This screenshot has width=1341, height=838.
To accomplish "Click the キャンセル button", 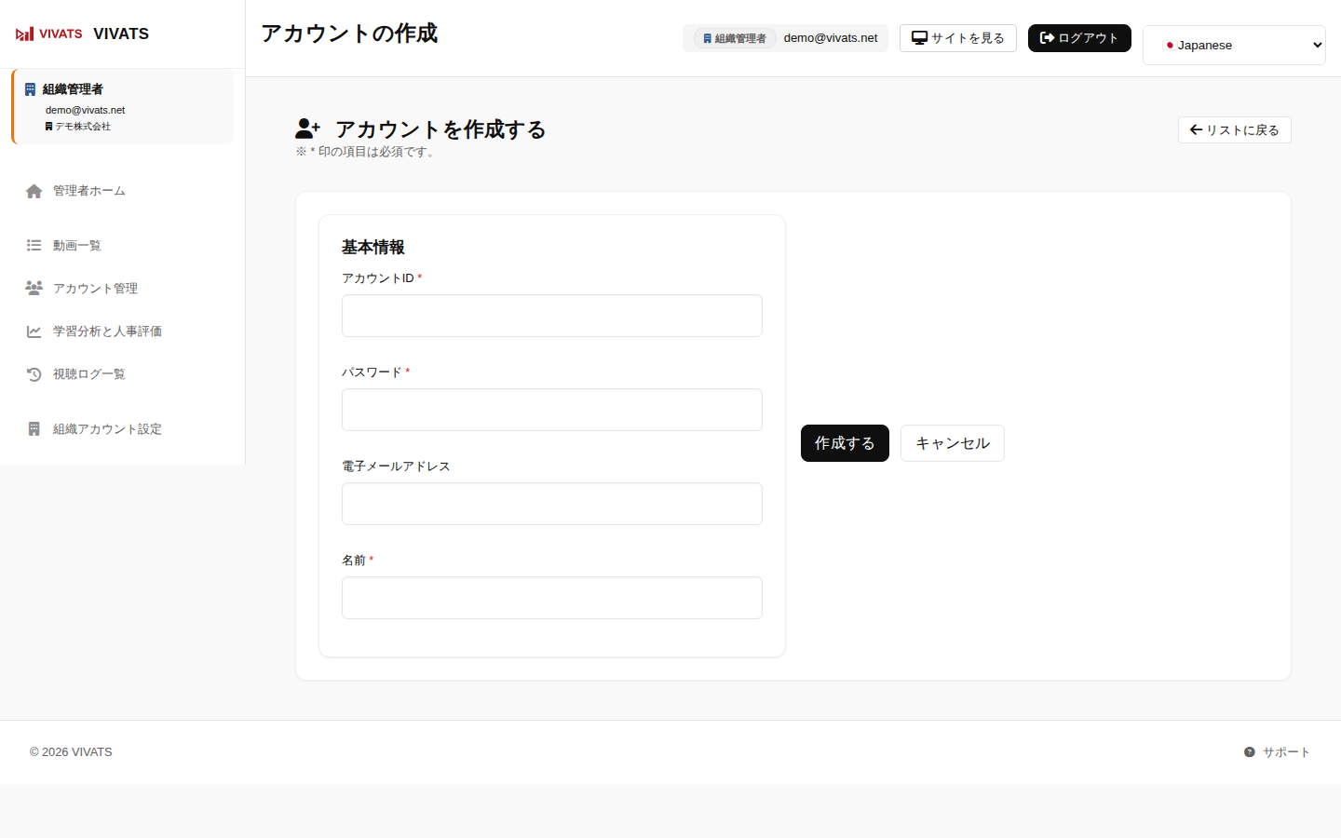I will pos(953,443).
